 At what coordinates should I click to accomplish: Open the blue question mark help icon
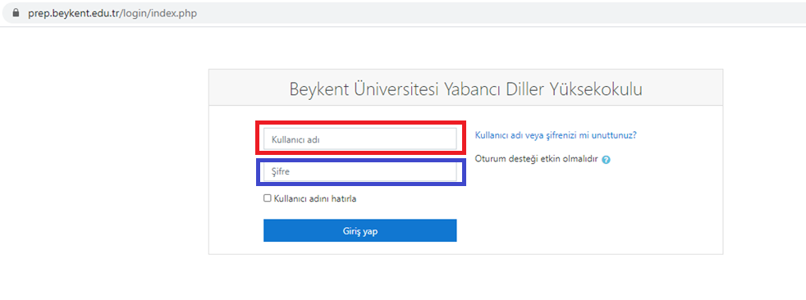pos(606,160)
